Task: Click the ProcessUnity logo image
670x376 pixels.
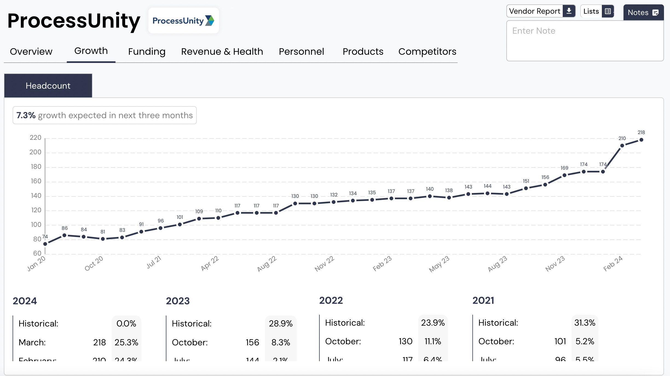Action: (184, 21)
